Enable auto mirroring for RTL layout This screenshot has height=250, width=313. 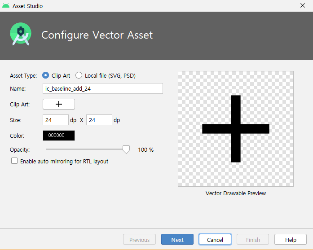14,161
